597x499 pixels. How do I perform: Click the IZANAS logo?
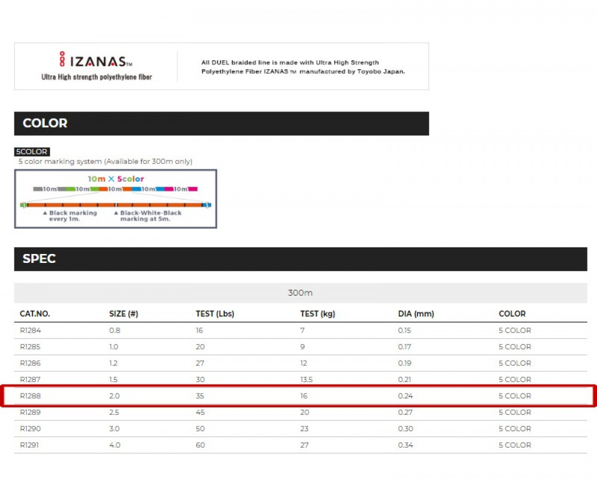tap(96, 61)
